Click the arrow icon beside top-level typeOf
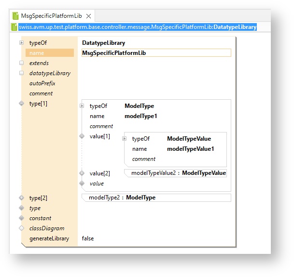The image size is (294, 277). tap(21, 43)
